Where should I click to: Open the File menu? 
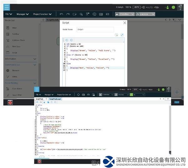click(x=8, y=14)
